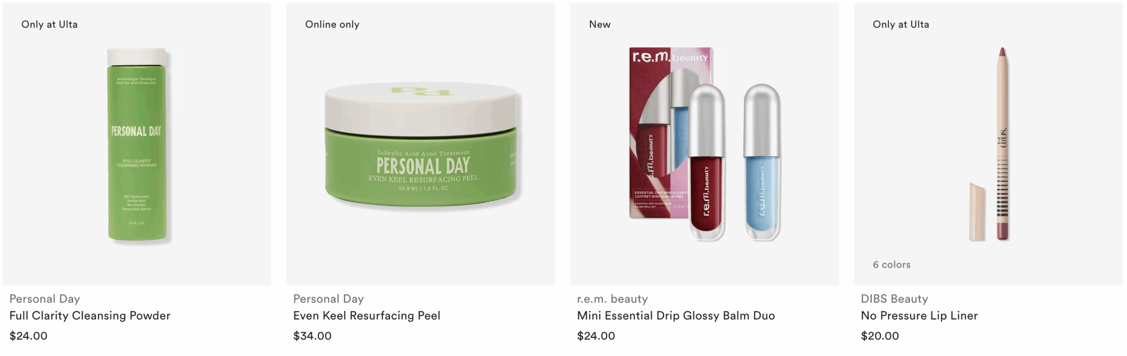The image size is (1127, 356).
Task: Click the $34.00 price under Resurfacing Peel
Action: point(312,336)
